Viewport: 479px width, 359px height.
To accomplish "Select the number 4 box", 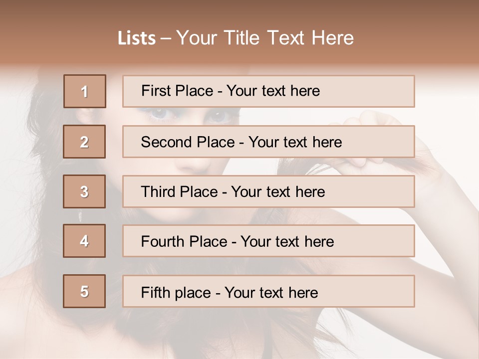I will (x=84, y=241).
